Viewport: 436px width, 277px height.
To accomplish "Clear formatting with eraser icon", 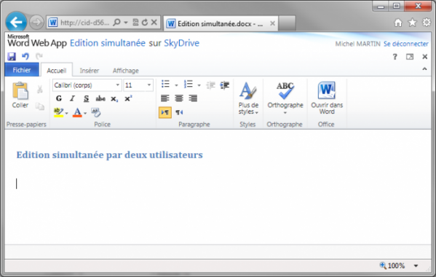I will click(95, 112).
